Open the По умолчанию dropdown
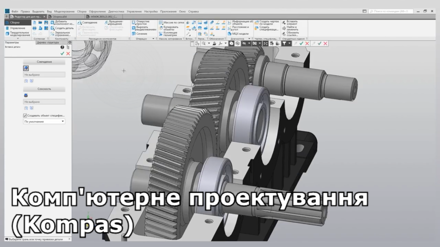Image resolution: width=440 pixels, height=247 pixels. click(44, 121)
